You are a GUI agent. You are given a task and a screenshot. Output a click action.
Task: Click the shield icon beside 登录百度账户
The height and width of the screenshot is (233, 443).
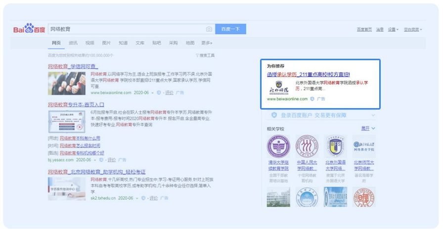point(274,115)
